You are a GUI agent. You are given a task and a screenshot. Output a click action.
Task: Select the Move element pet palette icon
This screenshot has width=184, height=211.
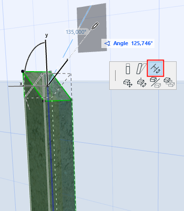pyautogui.click(x=128, y=83)
